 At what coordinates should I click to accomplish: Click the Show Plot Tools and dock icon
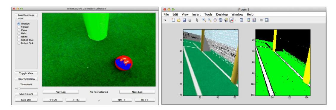(267, 20)
